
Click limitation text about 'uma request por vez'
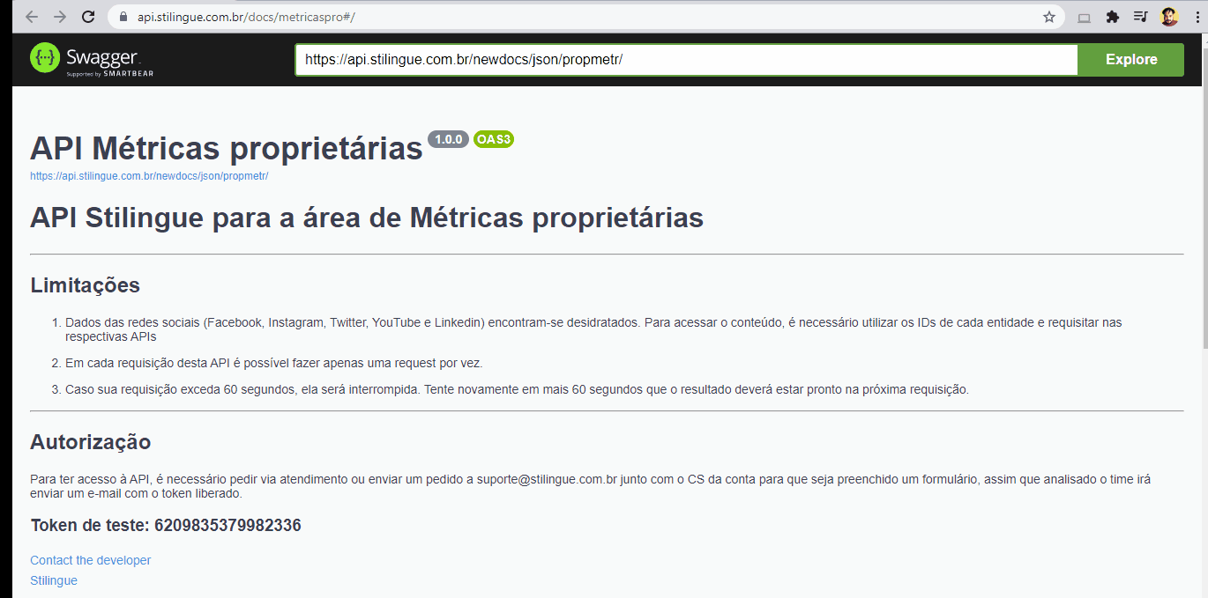click(274, 363)
